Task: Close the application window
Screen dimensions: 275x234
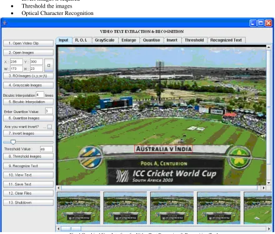Action: click(268, 23)
